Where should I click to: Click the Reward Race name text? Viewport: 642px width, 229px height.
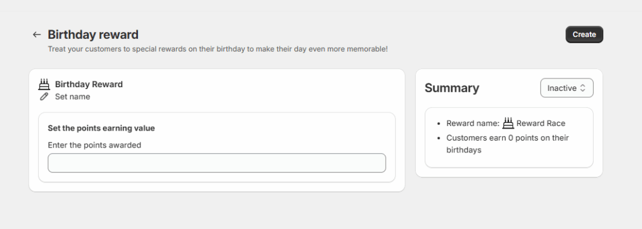pyautogui.click(x=541, y=124)
